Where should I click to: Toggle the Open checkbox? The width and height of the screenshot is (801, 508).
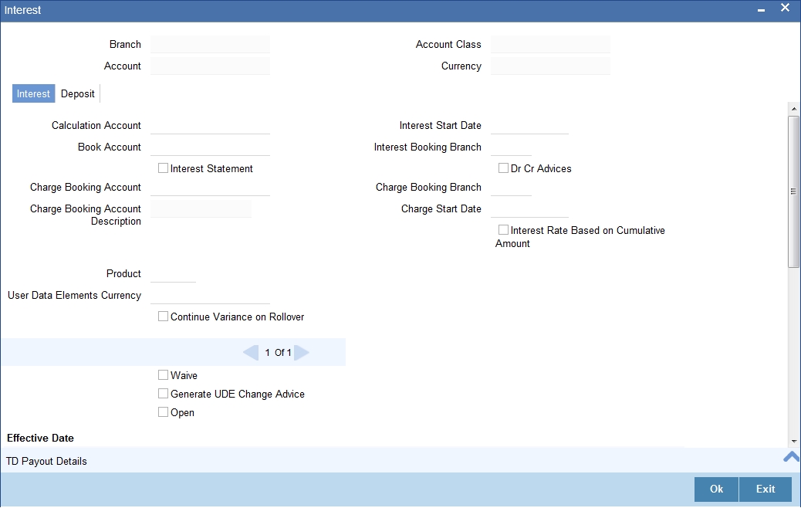163,411
